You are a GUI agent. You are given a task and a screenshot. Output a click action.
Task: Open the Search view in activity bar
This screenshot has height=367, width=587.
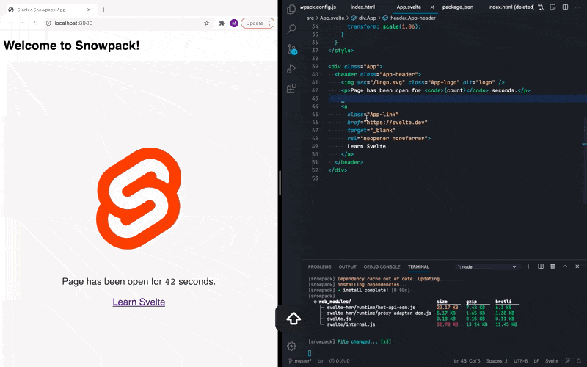[291, 29]
